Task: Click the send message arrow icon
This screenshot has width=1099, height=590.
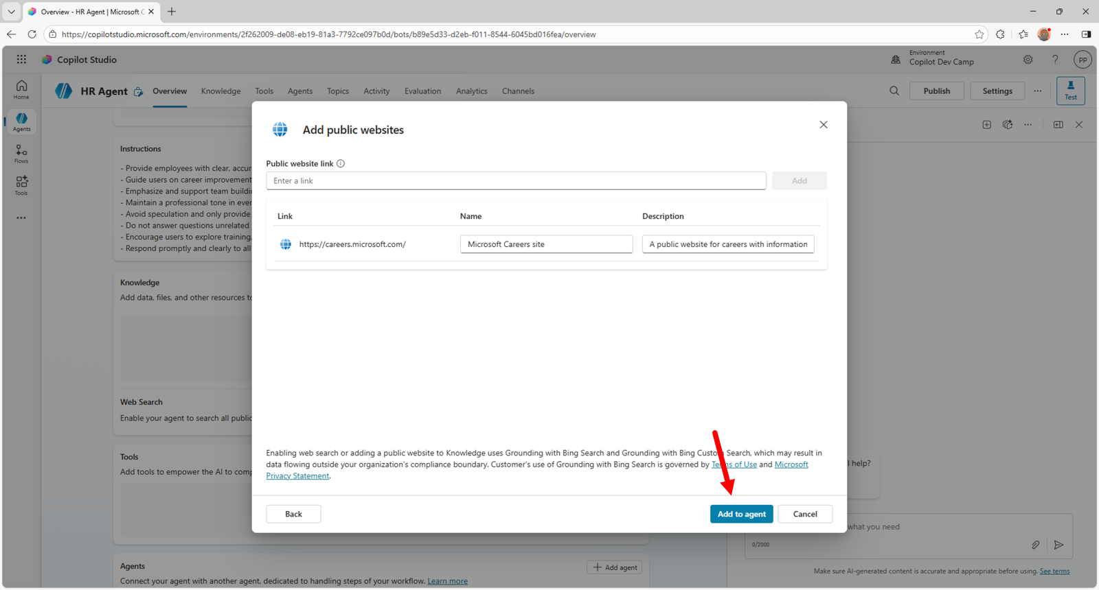Action: [1058, 545]
